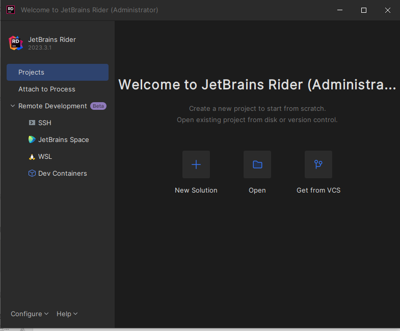Image resolution: width=400 pixels, height=331 pixels.
Task: Click the Open label
Action: [257, 191]
